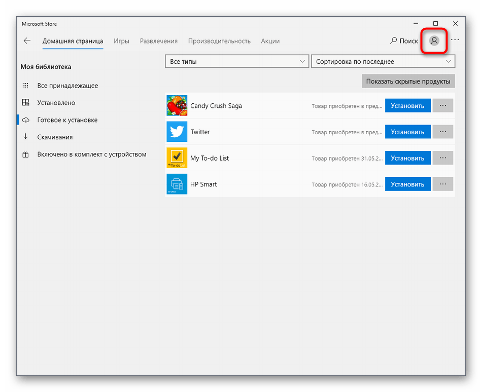The width and height of the screenshot is (482, 392).
Task: Open the user account profile icon
Action: coord(434,41)
